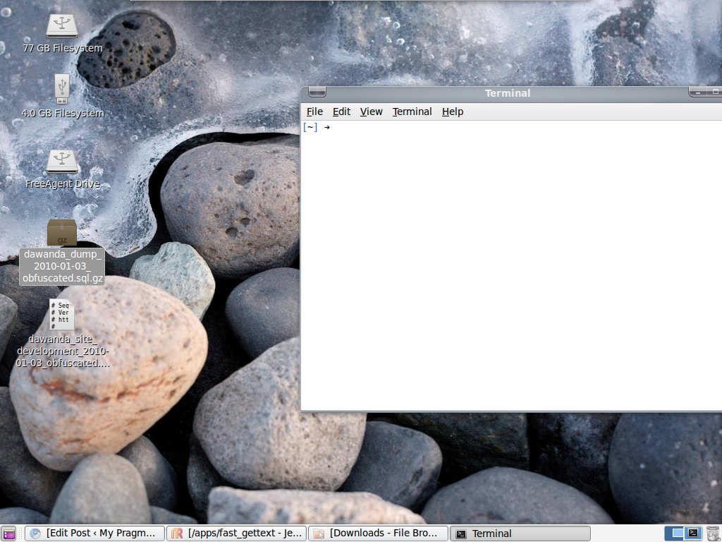Switch to the first workspace in switcher
The height and width of the screenshot is (542, 722).
[x=675, y=533]
